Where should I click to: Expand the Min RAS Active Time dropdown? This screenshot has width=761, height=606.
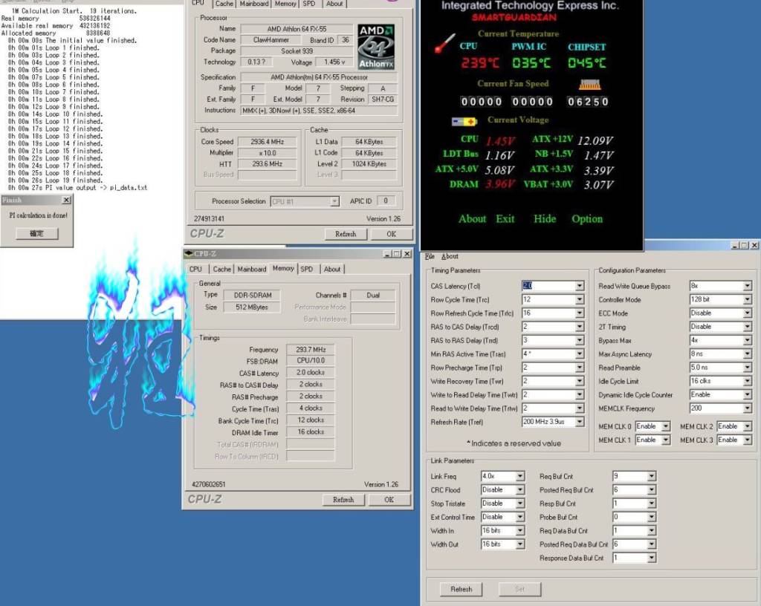580,354
